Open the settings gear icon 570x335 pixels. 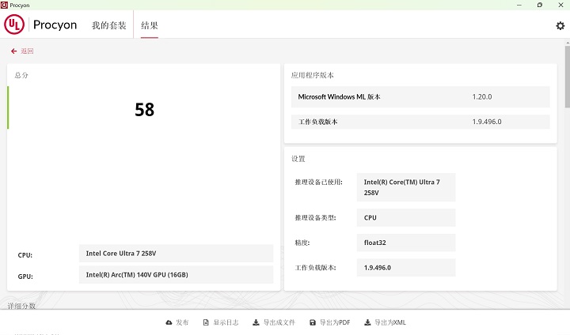[x=560, y=26]
